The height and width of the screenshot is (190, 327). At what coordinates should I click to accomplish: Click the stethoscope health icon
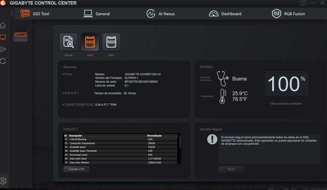click(x=223, y=78)
